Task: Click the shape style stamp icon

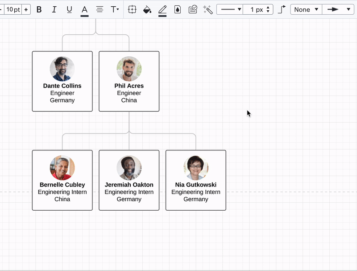Action: 193,9
